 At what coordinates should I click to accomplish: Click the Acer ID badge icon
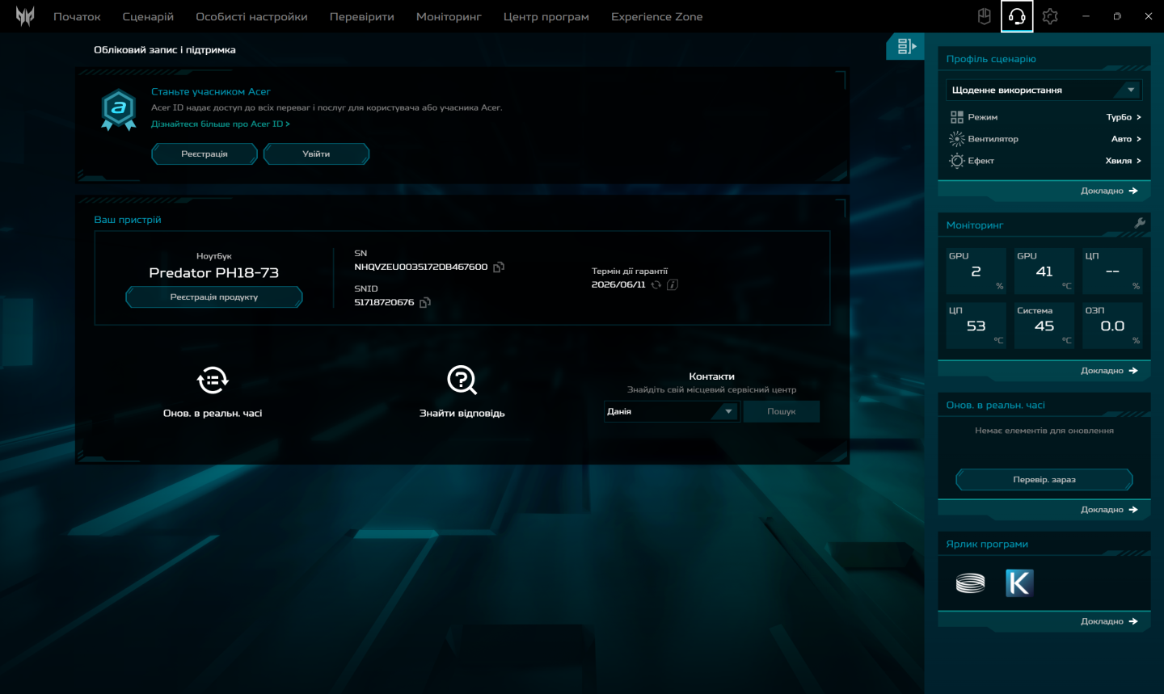[119, 110]
